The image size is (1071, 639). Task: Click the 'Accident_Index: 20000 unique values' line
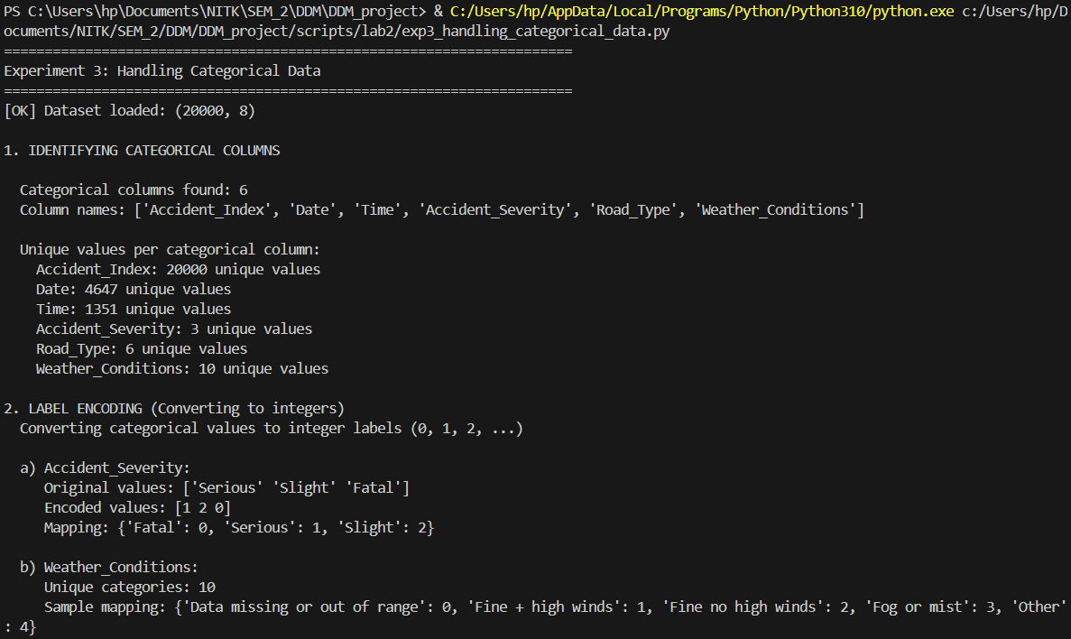[178, 270]
